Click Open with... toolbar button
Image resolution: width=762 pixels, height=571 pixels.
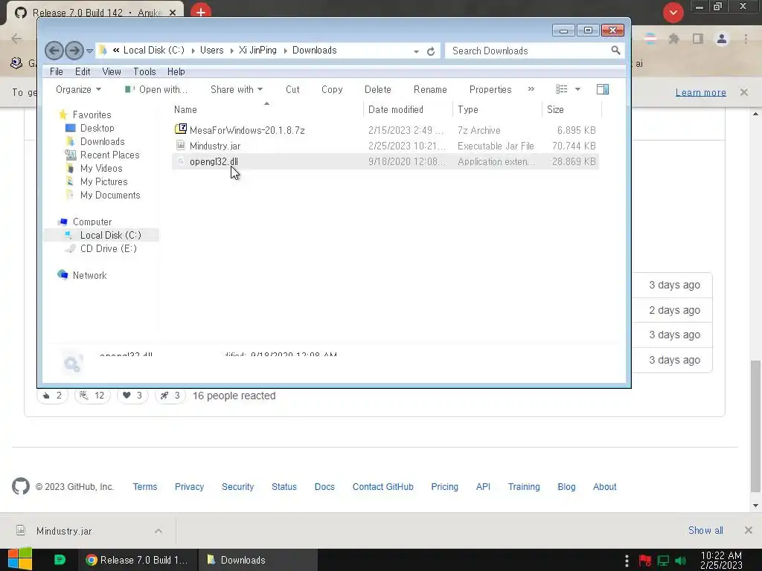[x=156, y=89]
